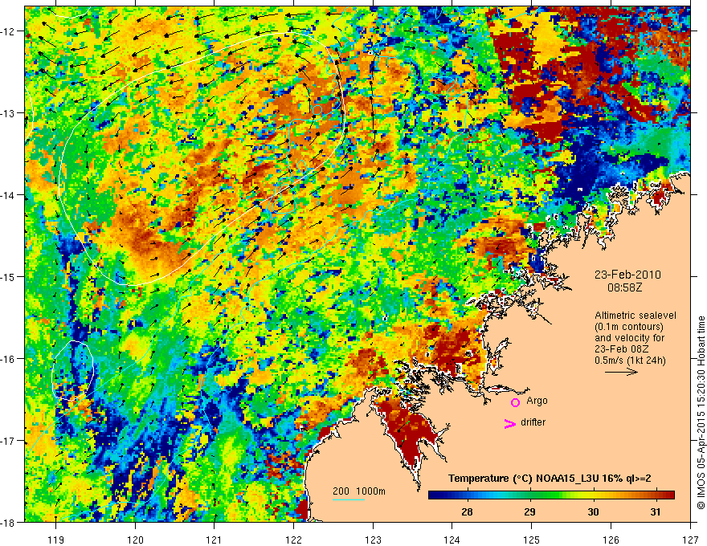
Task: Click latitude axis label '-15'
Action: pos(8,277)
